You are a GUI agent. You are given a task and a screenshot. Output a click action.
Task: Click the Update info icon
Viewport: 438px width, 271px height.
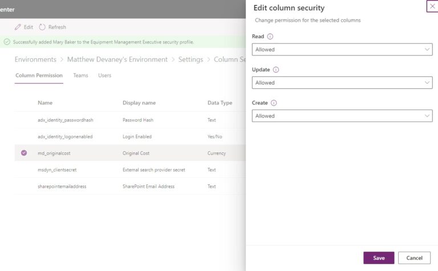(x=275, y=70)
